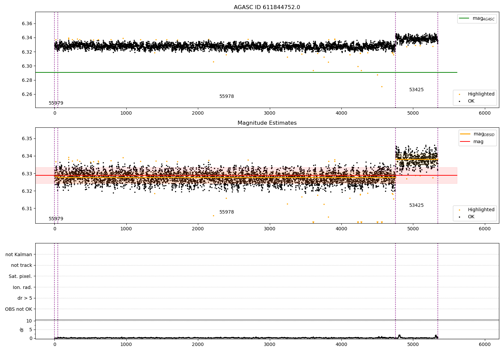Viewport: 504px width, 352px height.
Task: Click the 6.26 y-axis tick label
Action: pyautogui.click(x=27, y=94)
